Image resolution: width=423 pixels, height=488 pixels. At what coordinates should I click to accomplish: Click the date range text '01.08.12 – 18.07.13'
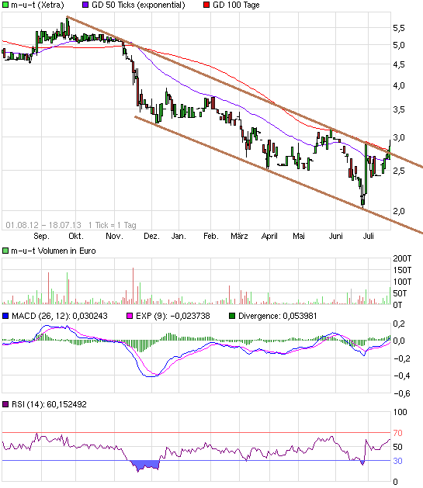43,225
